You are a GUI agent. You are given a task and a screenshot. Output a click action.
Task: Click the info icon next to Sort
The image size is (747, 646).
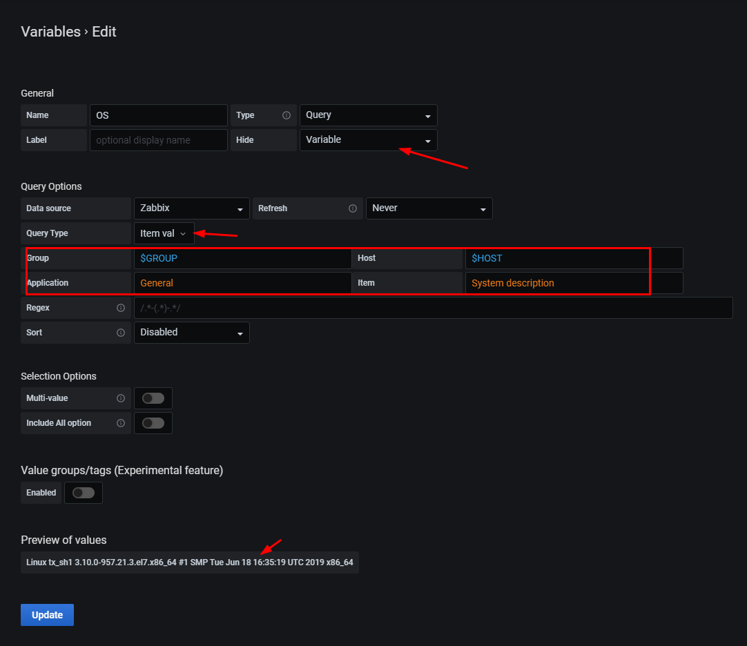click(121, 333)
